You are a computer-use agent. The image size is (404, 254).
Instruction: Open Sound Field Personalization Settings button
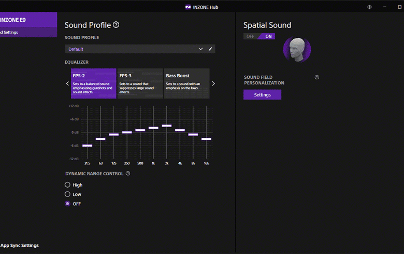[262, 95]
